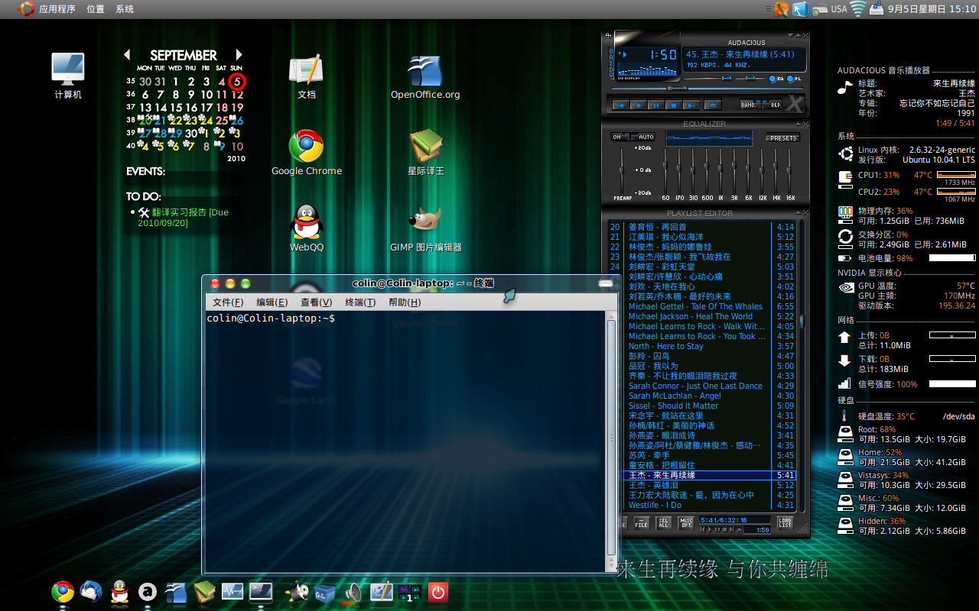Pause playback in Audacious main window

click(656, 105)
